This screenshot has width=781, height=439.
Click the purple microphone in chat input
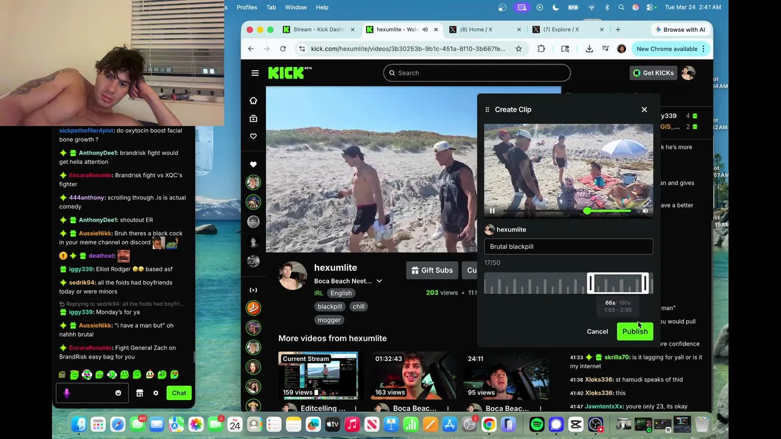67,393
